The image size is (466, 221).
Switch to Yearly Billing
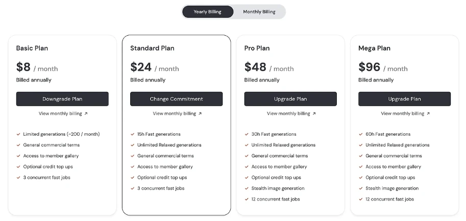[x=208, y=12]
